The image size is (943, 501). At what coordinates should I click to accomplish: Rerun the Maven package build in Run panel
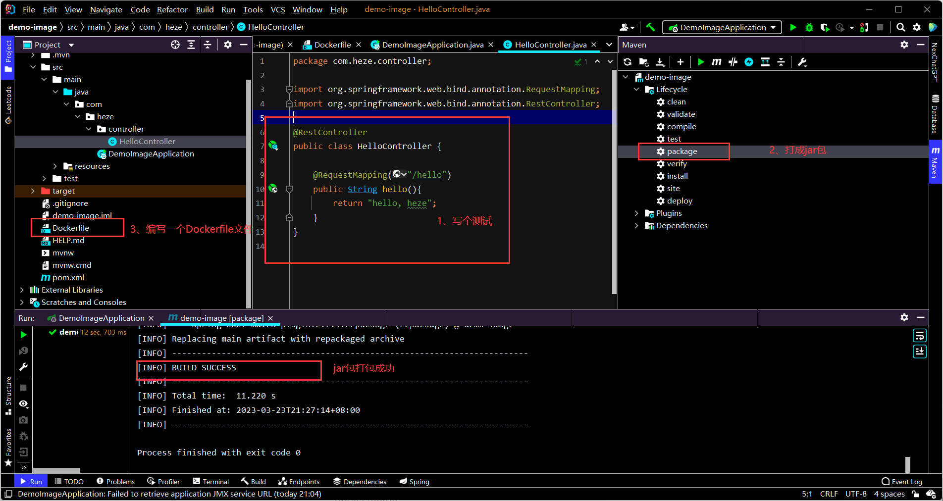(x=23, y=335)
